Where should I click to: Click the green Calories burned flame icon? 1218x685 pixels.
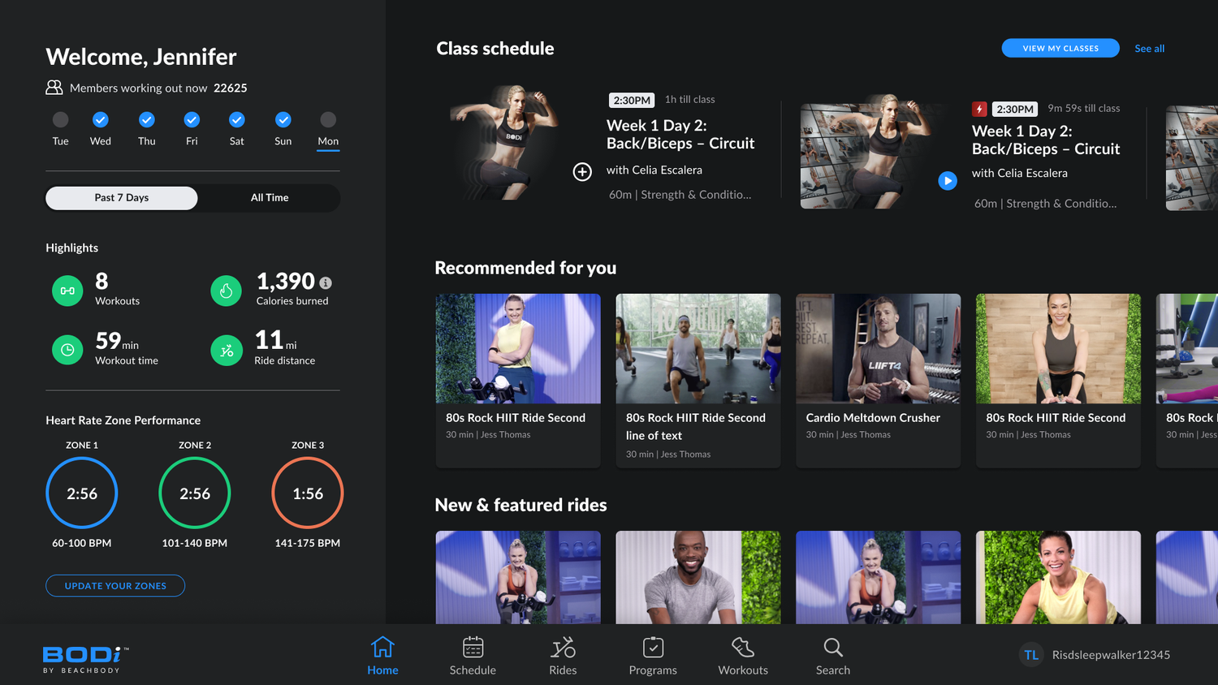point(227,291)
